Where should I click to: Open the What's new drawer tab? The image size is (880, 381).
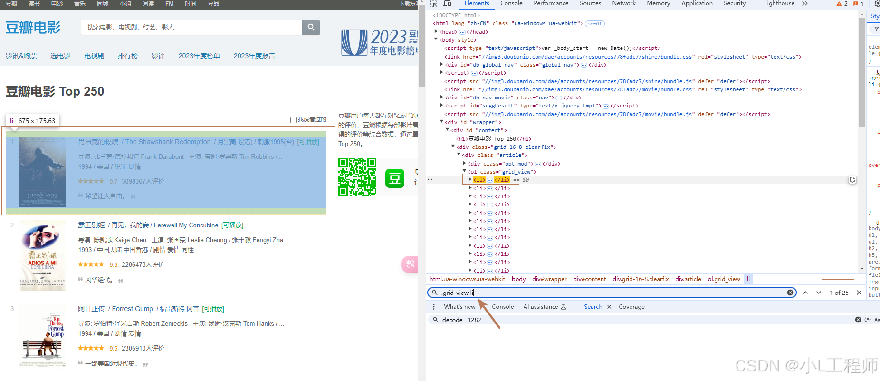click(x=459, y=307)
